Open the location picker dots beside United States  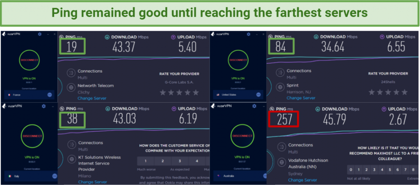(258, 94)
